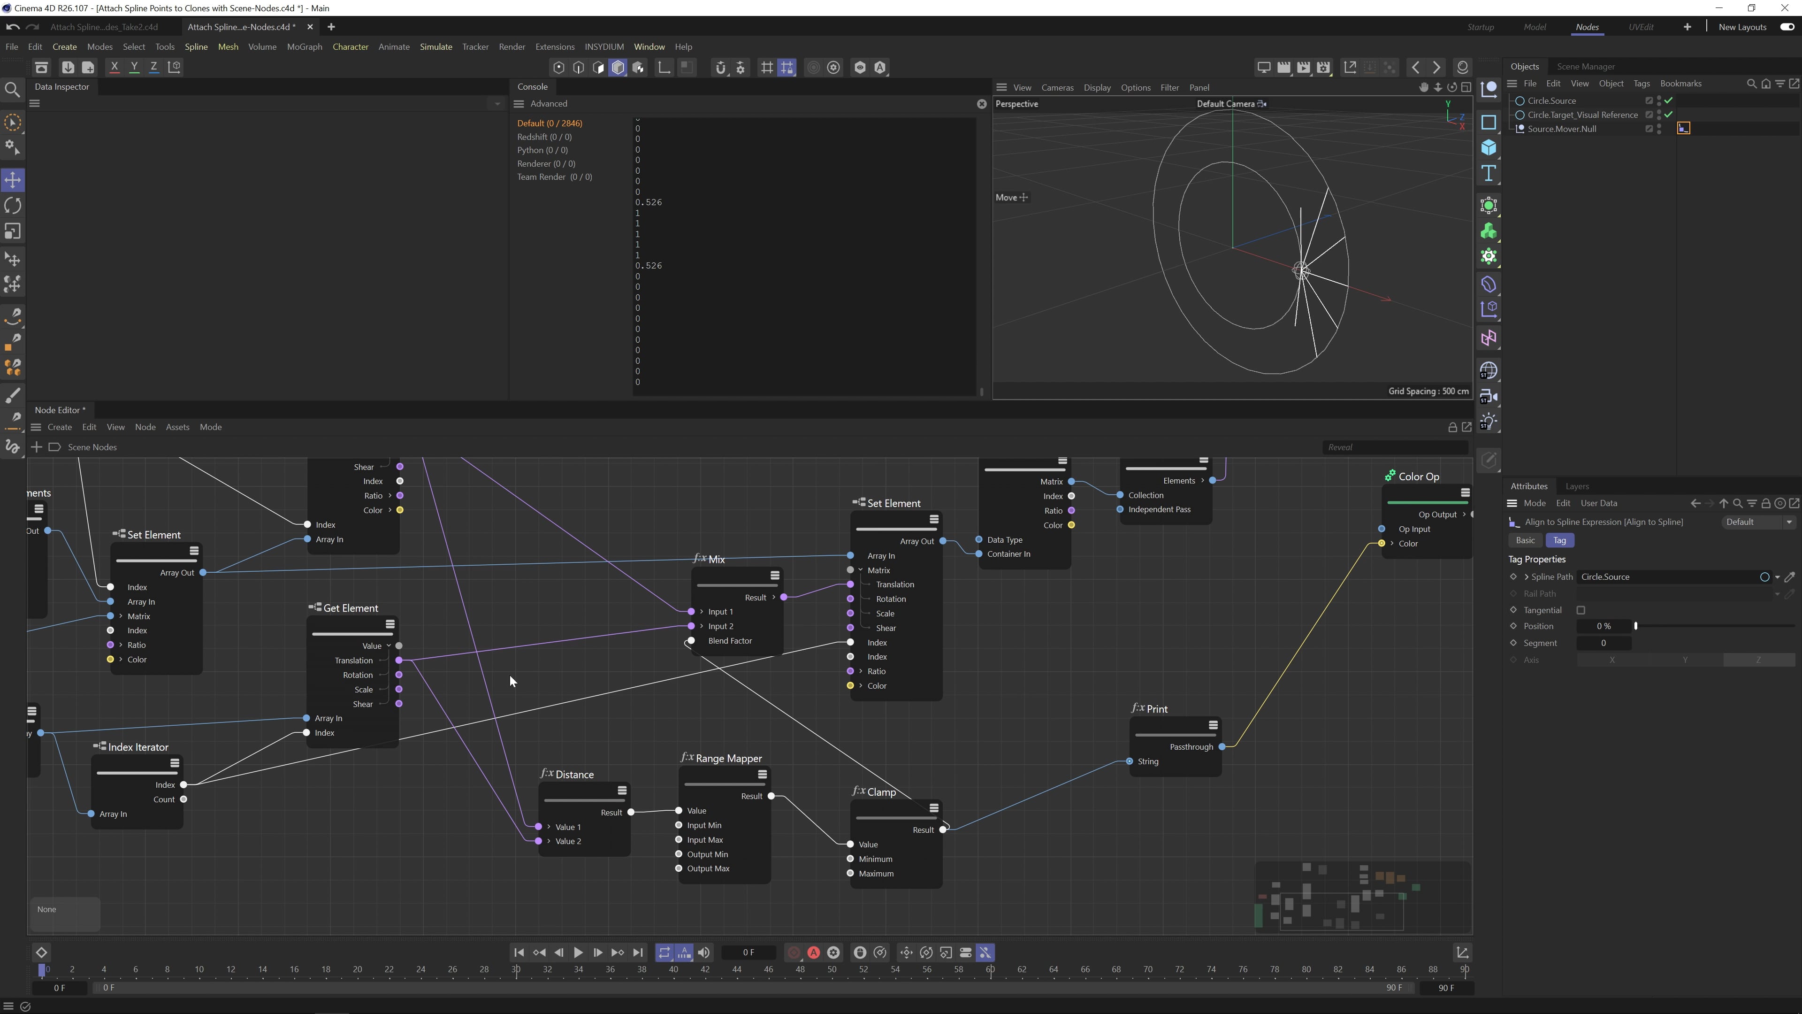Click the magnifier search icon in Objects panel

pyautogui.click(x=1752, y=83)
